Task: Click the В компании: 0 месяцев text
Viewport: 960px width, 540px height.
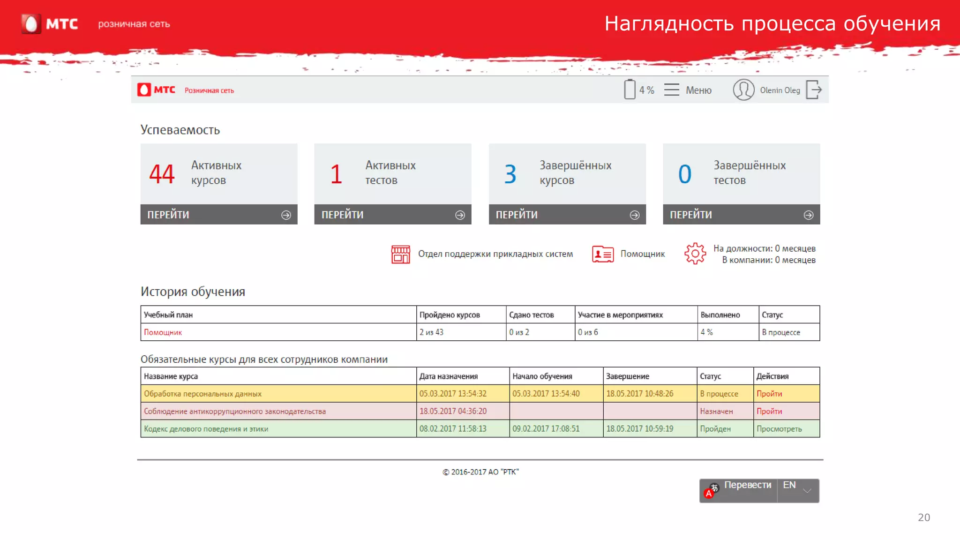Action: click(769, 260)
